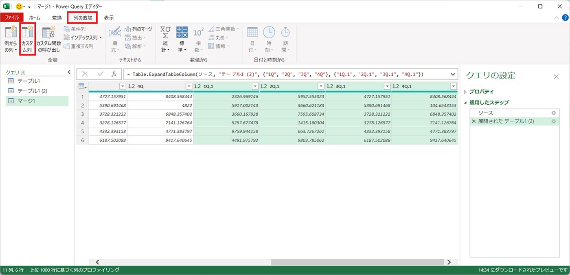Collapse the 適用したステップ section
The image size is (570, 275).
click(466, 103)
